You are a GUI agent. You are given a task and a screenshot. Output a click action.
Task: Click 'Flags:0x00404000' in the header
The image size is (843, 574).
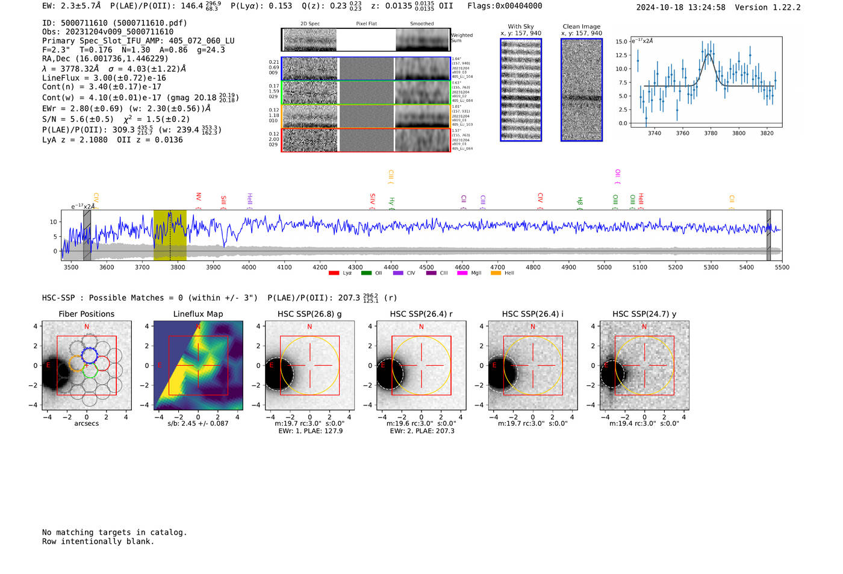pyautogui.click(x=505, y=6)
